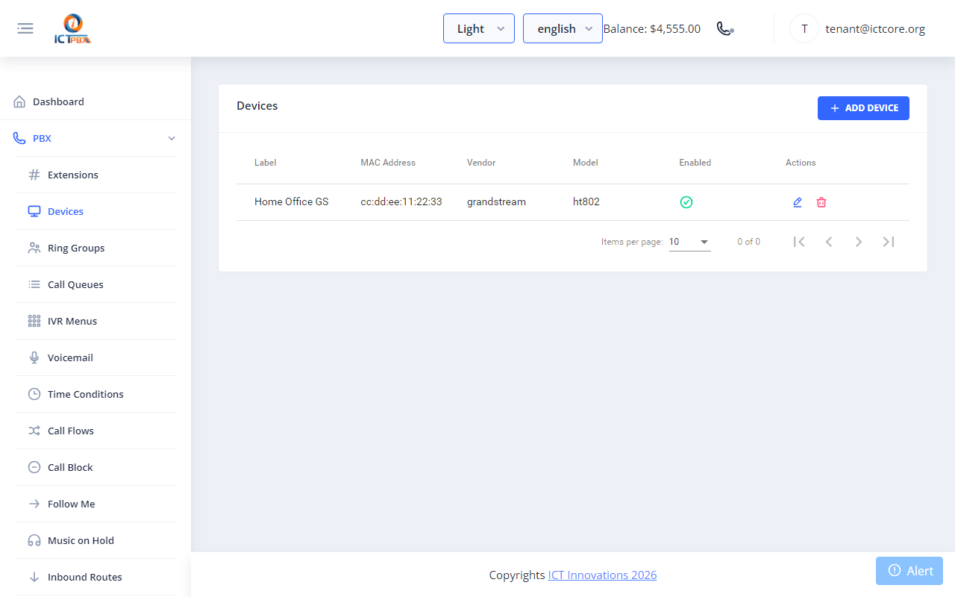Click the Call Queues list icon

[34, 284]
